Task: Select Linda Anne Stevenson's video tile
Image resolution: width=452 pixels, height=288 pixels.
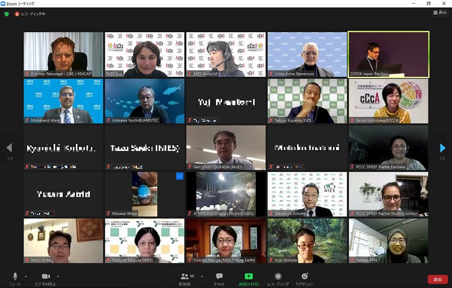Action: point(307,54)
